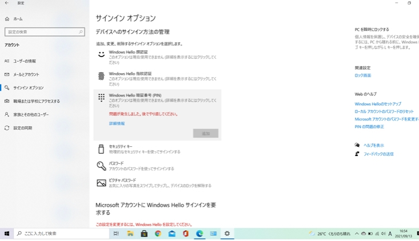419x241 pixels.
Task: Open clock and date 16:54
Action: 403,234
